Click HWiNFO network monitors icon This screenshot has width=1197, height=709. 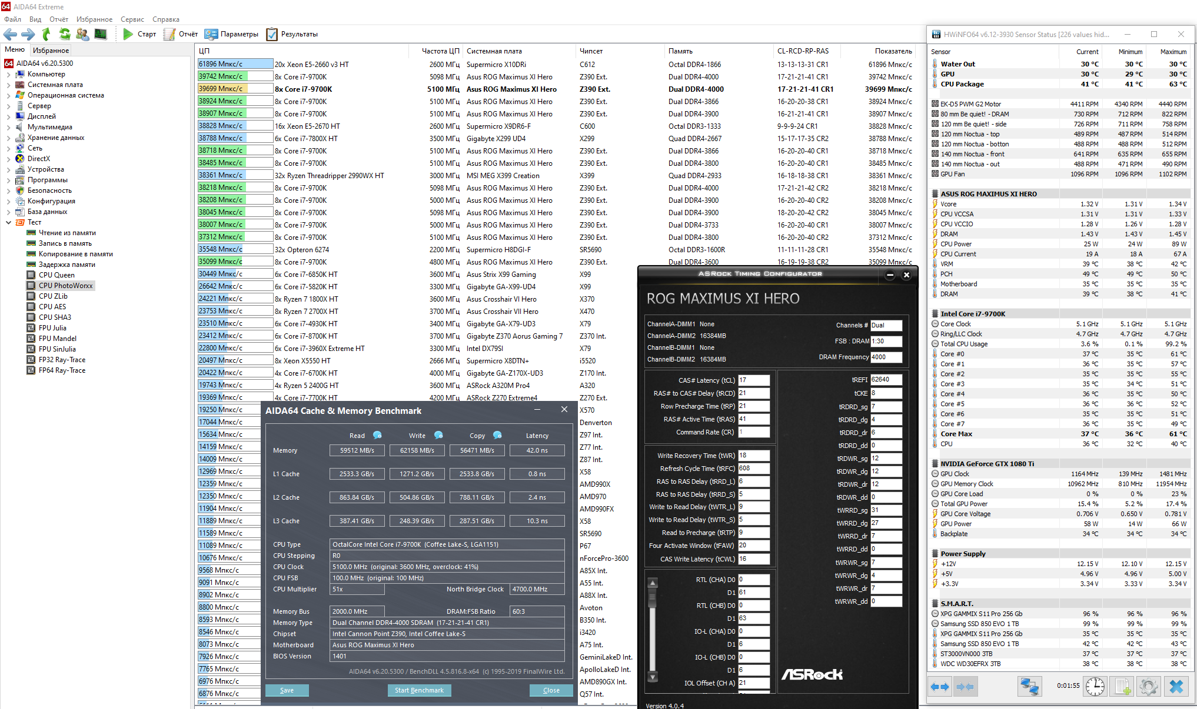point(1030,686)
